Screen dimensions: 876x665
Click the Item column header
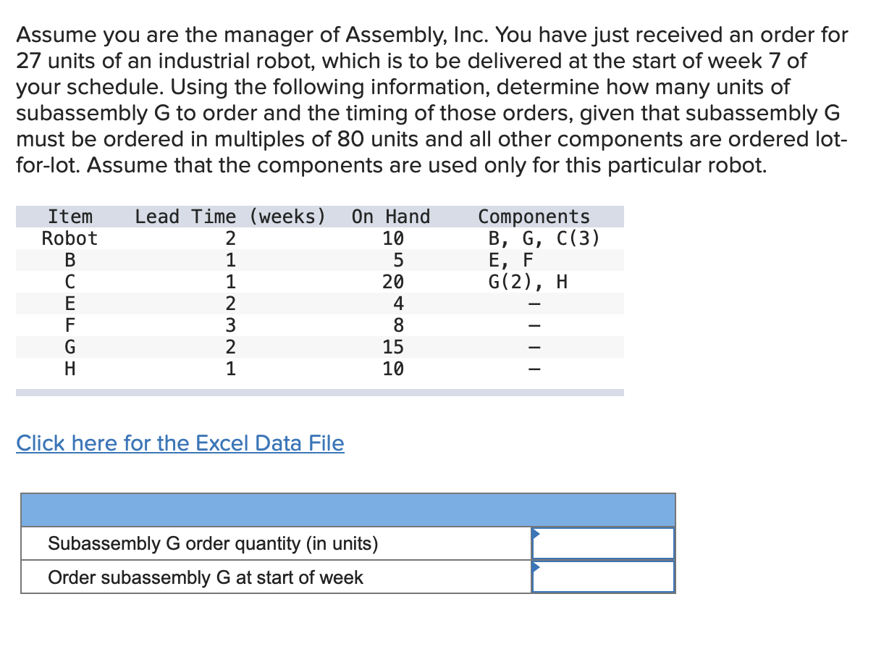(x=70, y=216)
